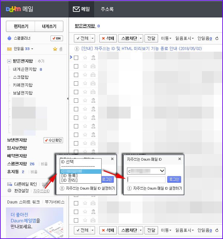Image resolution: width=223 pixels, height=239 pixels.
Task: Click sender icon of the first mail row
Action: (x=93, y=58)
